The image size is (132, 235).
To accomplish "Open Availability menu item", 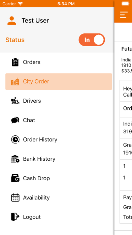I will click(x=59, y=198).
